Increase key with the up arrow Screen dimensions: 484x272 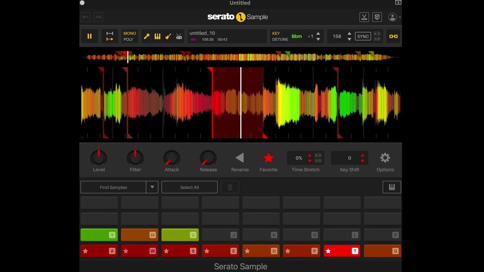[318, 34]
